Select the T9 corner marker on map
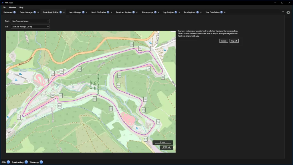The height and width of the screenshot is (165, 293). [149, 69]
